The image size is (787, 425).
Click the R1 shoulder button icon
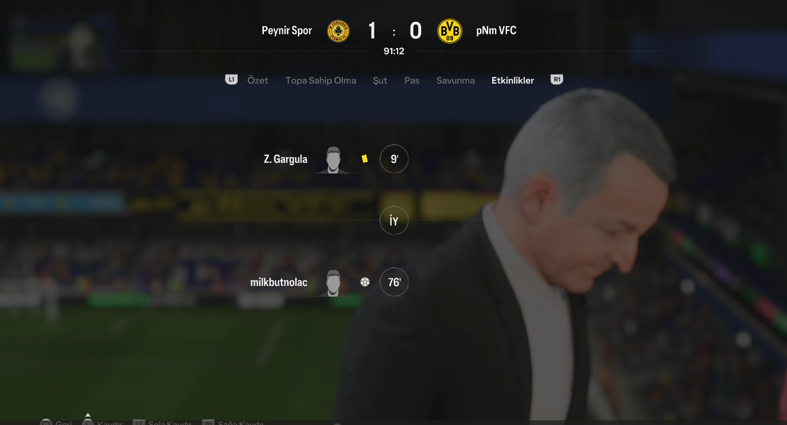[x=556, y=80]
